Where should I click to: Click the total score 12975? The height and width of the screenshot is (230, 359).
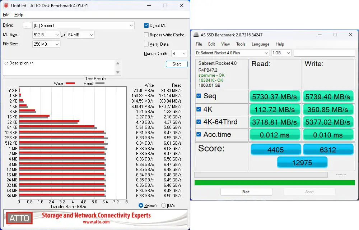(x=302, y=163)
